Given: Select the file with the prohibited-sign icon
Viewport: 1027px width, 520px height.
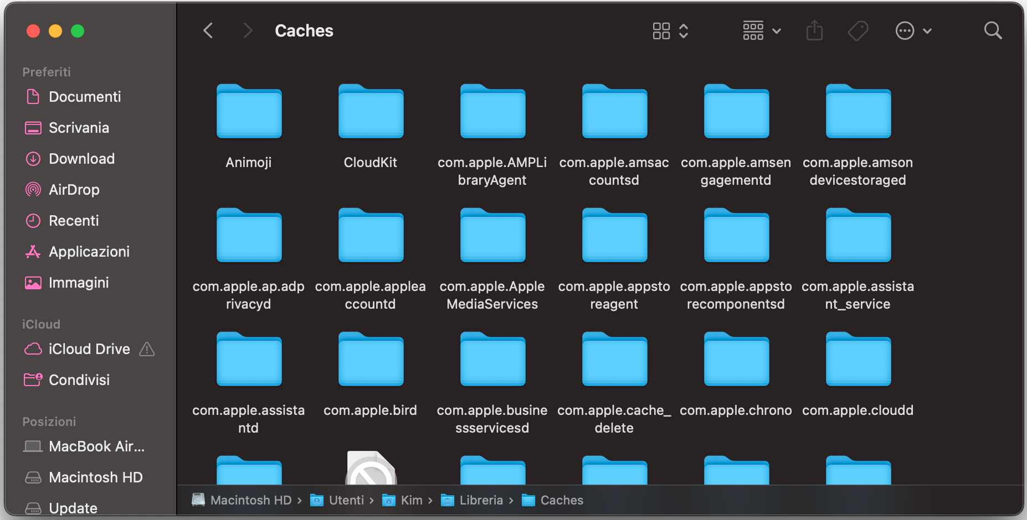Looking at the screenshot, I should pos(371,469).
